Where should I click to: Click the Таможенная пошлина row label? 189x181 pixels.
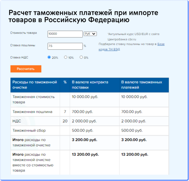click(x=32, y=112)
